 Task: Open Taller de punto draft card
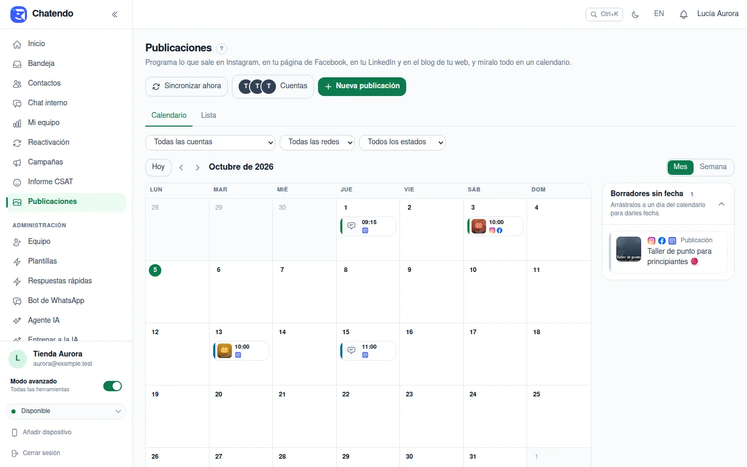pyautogui.click(x=668, y=252)
